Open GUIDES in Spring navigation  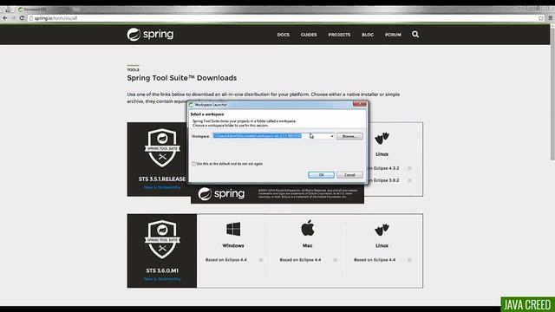pos(309,35)
